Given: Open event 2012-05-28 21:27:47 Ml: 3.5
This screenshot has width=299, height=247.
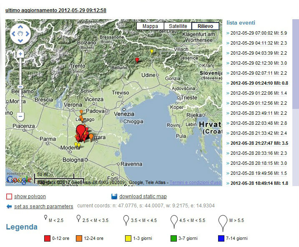Looking at the screenshot, I should coord(259,143).
